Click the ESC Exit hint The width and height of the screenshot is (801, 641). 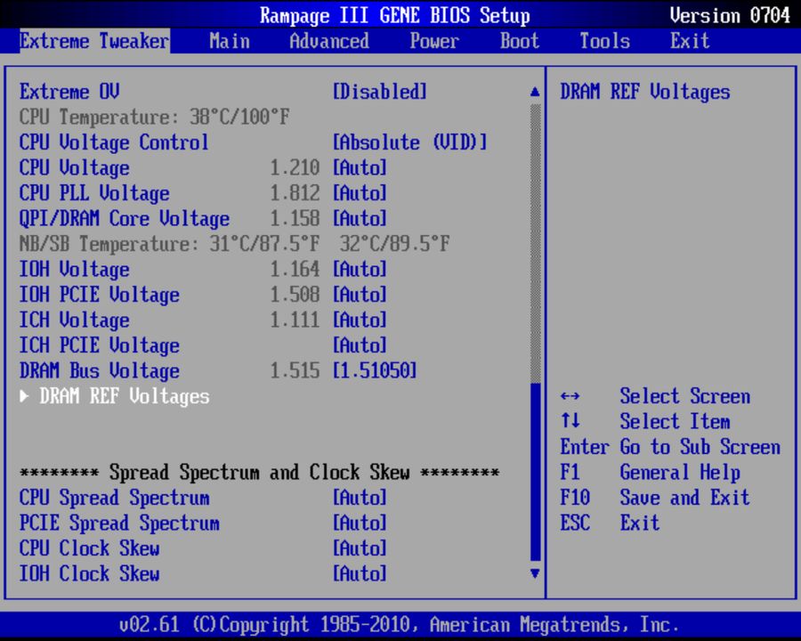[610, 523]
